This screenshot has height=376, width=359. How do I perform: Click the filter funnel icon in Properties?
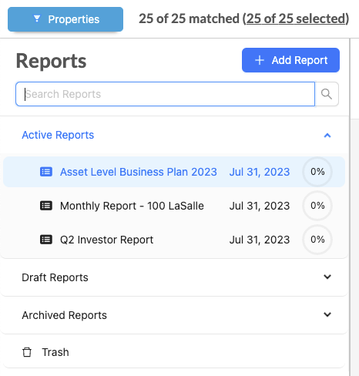pos(37,18)
